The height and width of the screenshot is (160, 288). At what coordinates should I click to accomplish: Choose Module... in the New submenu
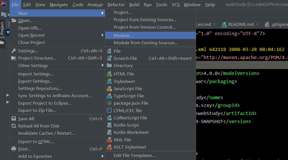coord(151,35)
